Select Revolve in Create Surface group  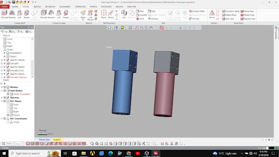[51, 14]
